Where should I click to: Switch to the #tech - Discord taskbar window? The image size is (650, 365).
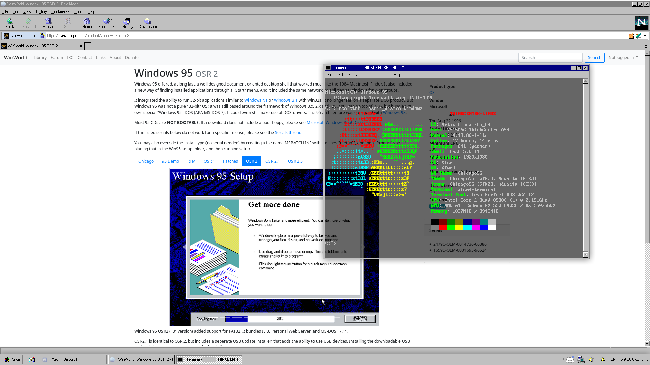pos(74,360)
